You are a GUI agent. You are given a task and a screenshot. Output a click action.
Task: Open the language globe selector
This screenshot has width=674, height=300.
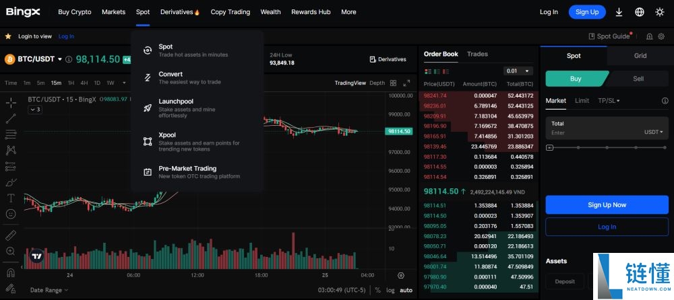coord(640,12)
